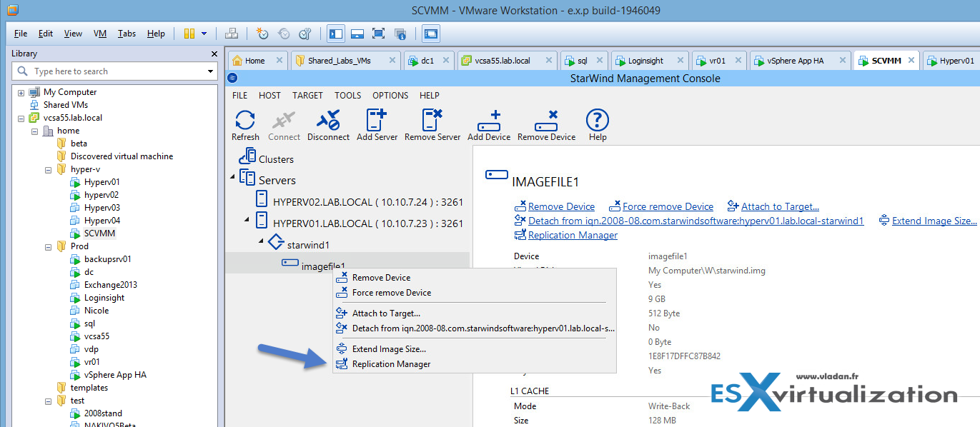This screenshot has width=980, height=427.
Task: Collapse the HYPERV01.LAB.LOCAL node
Action: (x=247, y=218)
